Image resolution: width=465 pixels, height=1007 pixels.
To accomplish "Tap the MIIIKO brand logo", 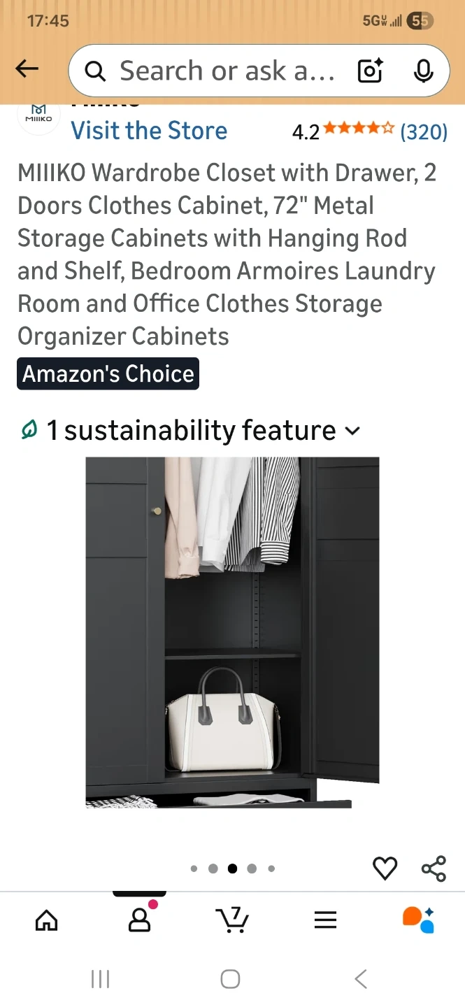I will 38,114.
